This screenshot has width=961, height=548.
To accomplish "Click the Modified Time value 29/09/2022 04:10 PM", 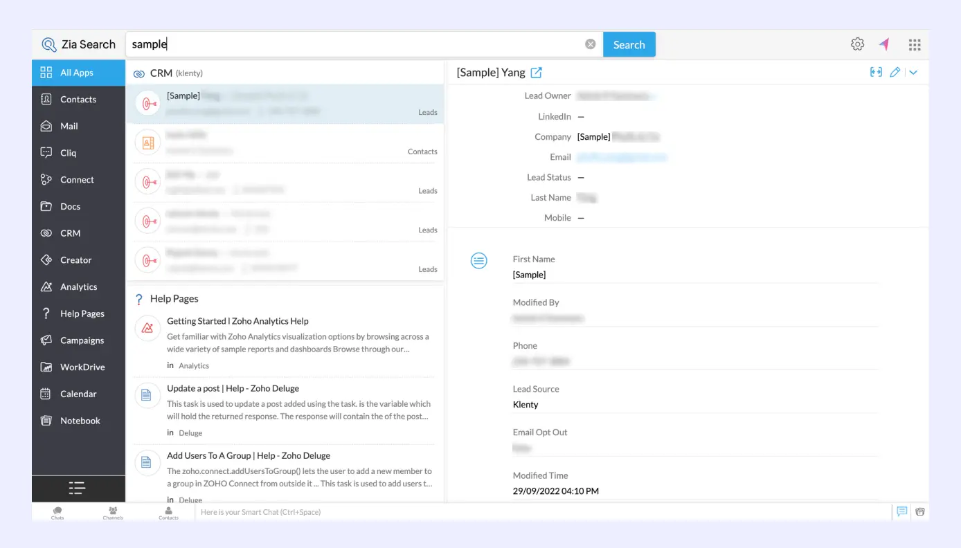I will [x=556, y=491].
